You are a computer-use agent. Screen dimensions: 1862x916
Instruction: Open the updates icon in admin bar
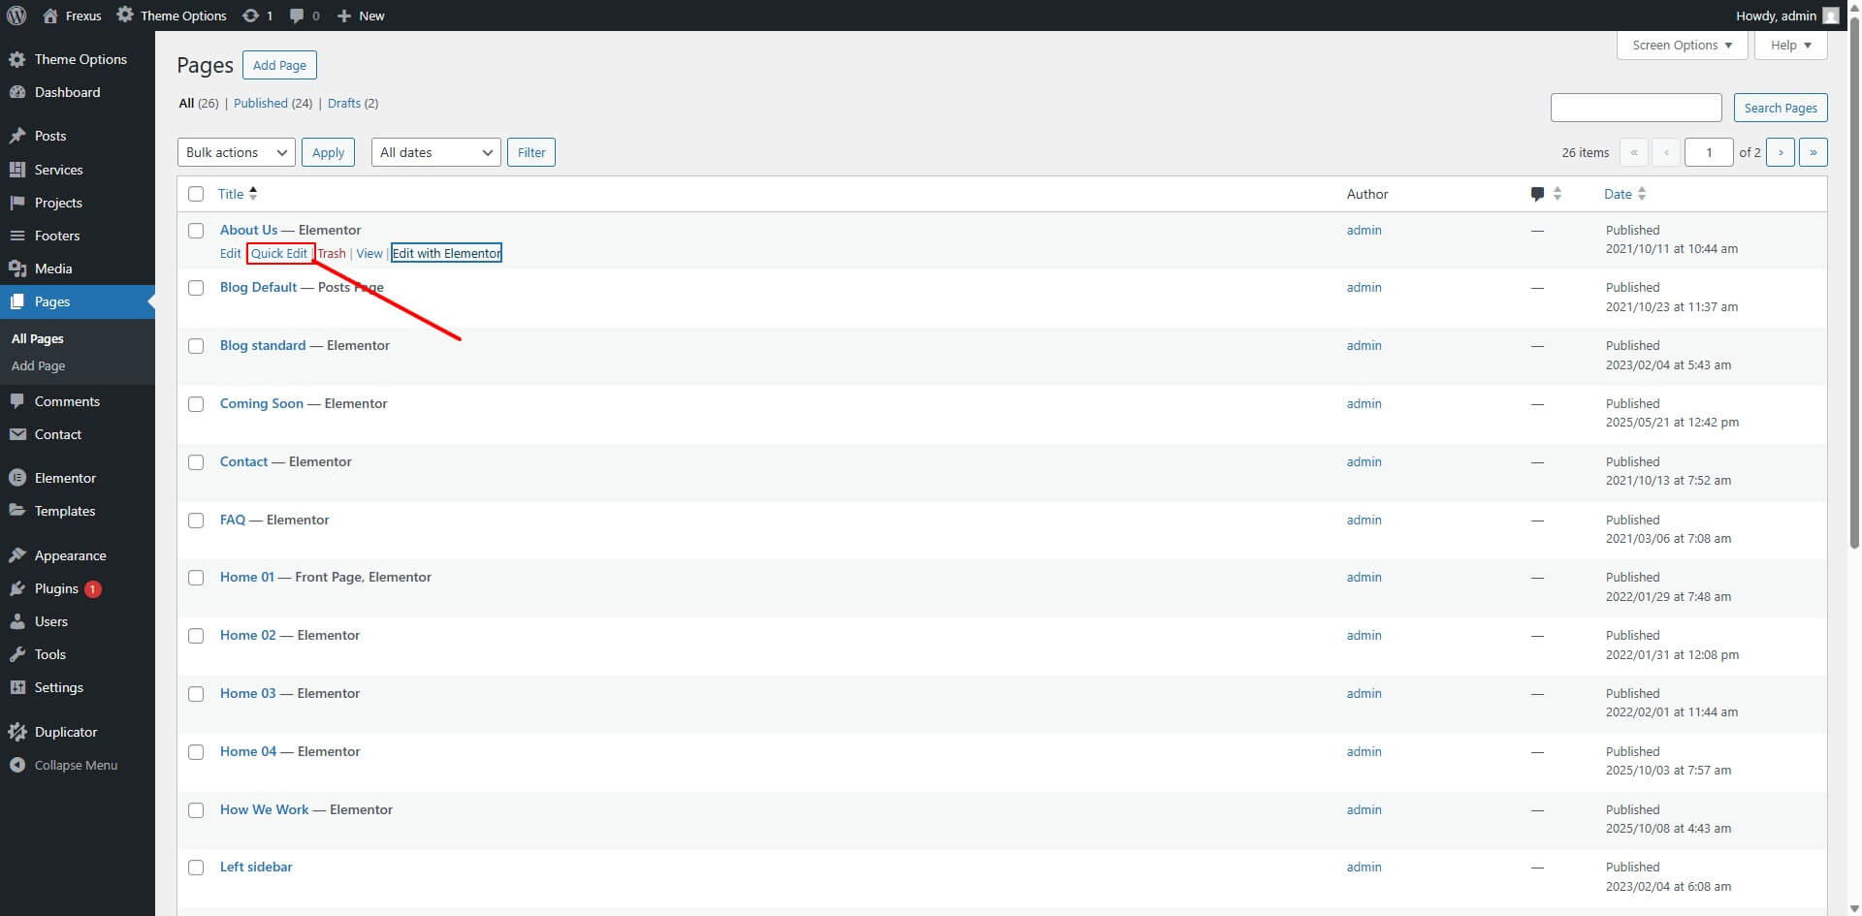251,16
